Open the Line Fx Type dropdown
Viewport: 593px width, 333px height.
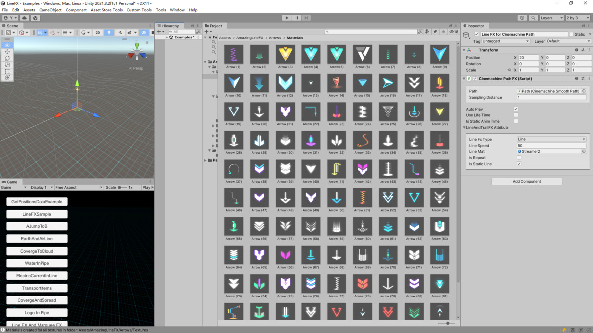551,139
